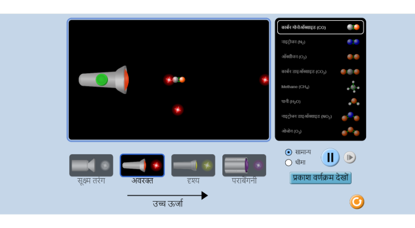
Task: Select the infrared (अवरक्त) light source
Action: click(x=142, y=165)
